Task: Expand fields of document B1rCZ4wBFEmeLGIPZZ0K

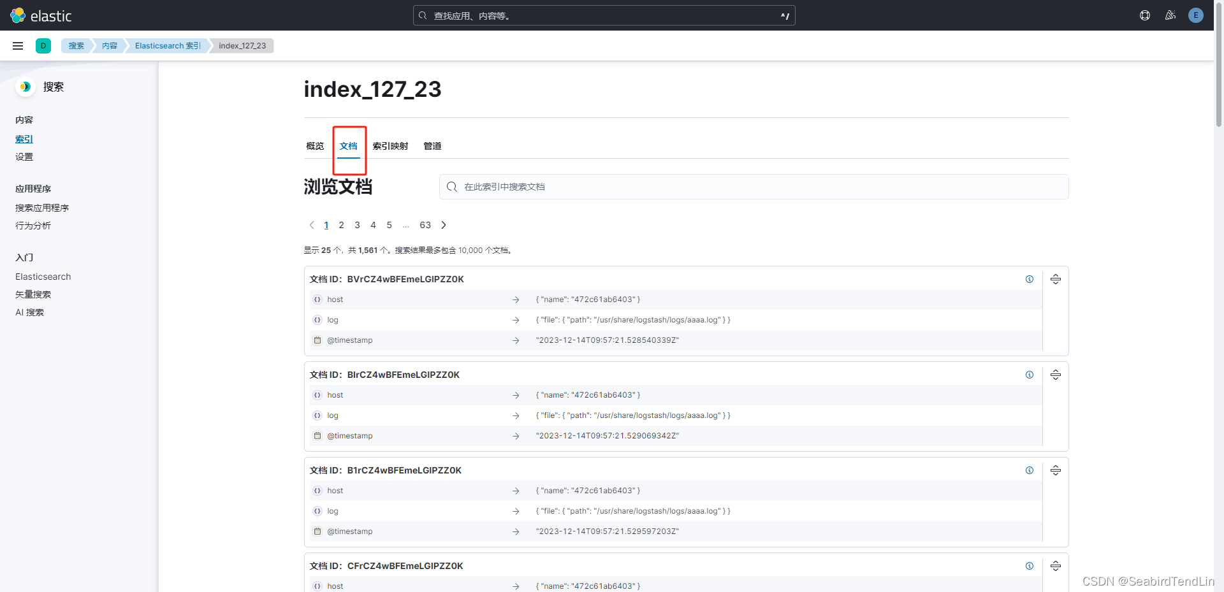Action: point(1056,470)
